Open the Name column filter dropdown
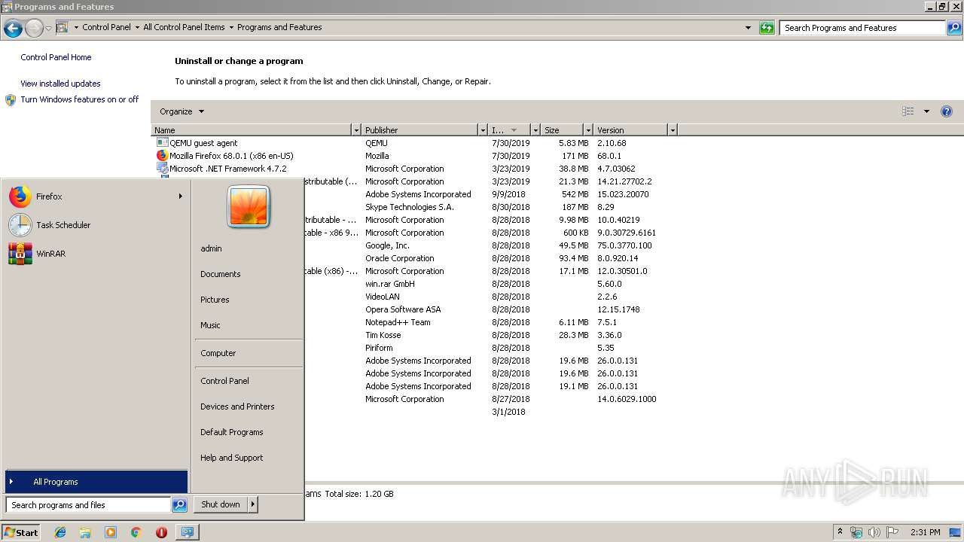The width and height of the screenshot is (964, 542). pyautogui.click(x=356, y=130)
